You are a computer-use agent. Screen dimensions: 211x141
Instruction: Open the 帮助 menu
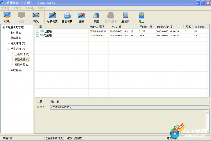coord(42,8)
